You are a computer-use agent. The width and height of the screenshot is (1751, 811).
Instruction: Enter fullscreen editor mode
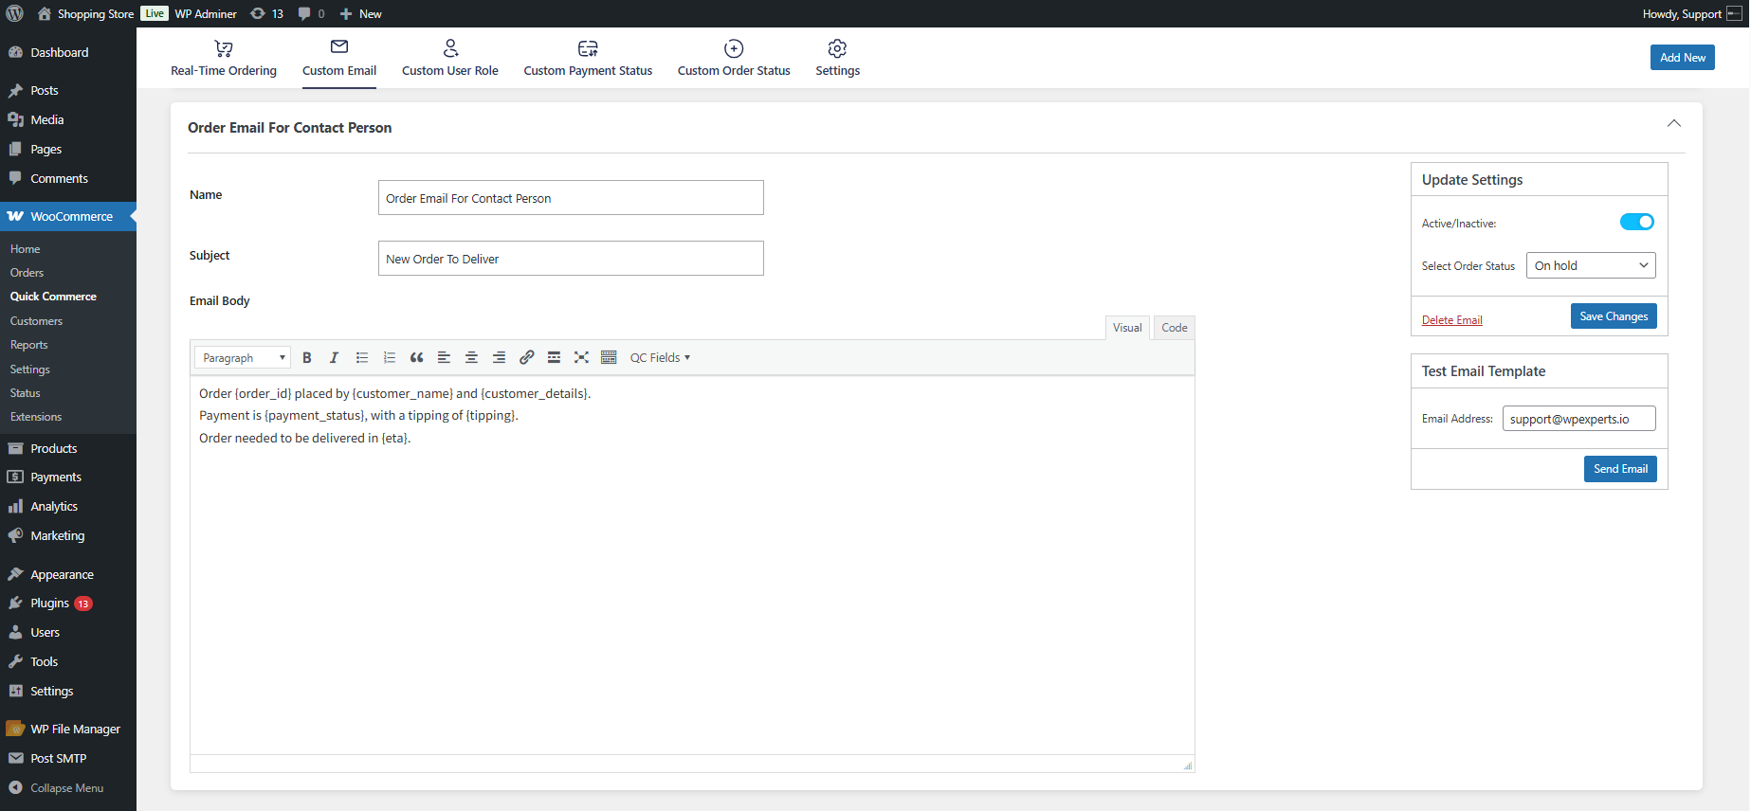(x=581, y=358)
